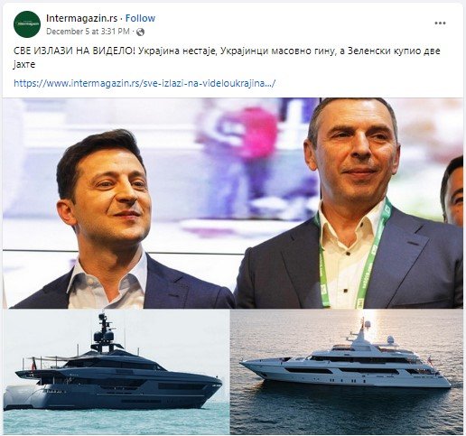Image resolution: width=466 pixels, height=436 pixels.
Task: Click the public globe audience icon
Action: point(140,32)
